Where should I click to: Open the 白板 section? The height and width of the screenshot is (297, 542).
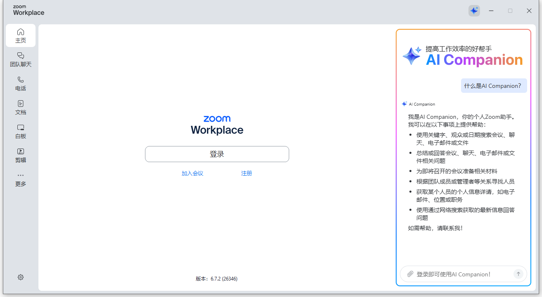click(x=20, y=131)
